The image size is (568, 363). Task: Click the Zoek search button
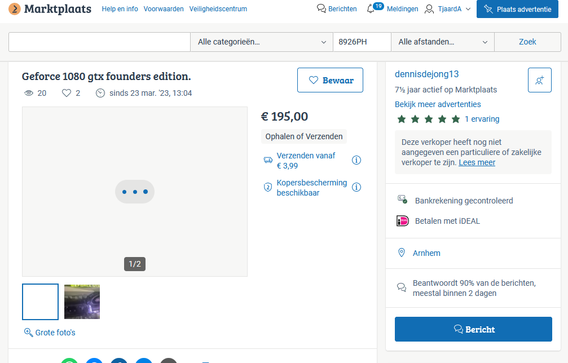(x=527, y=42)
